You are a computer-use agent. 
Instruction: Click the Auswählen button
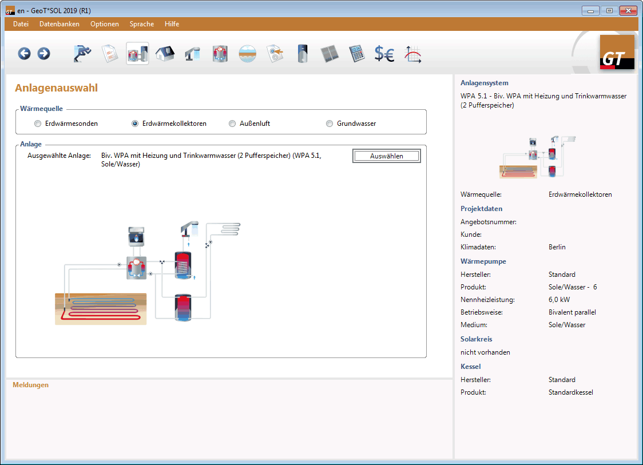click(x=386, y=156)
